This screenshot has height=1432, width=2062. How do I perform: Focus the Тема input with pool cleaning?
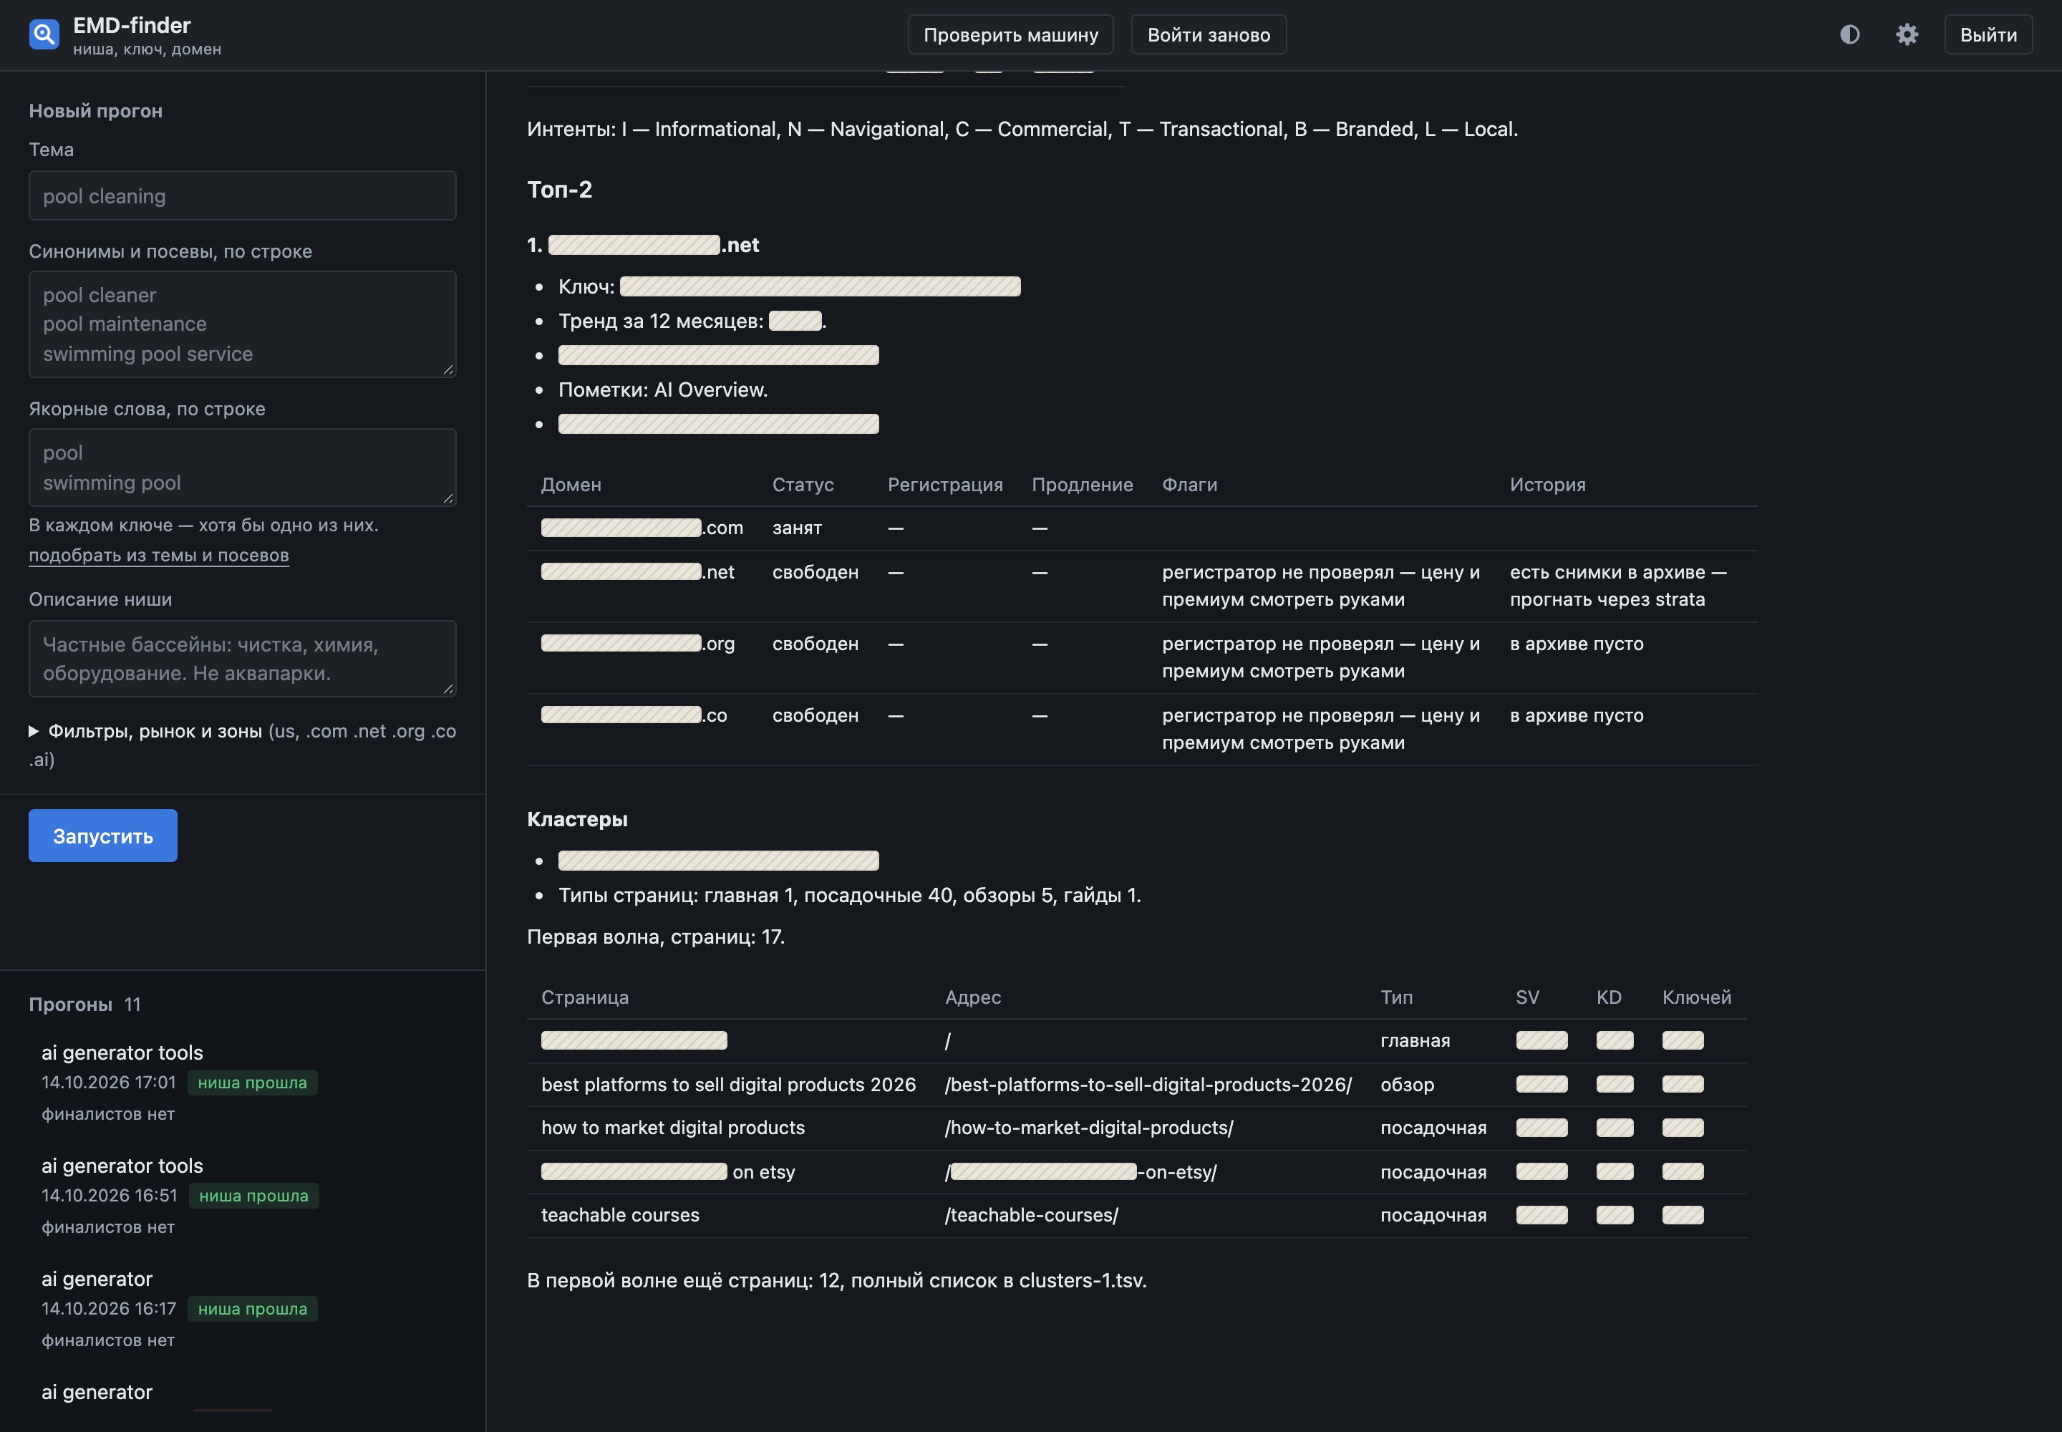coord(242,195)
